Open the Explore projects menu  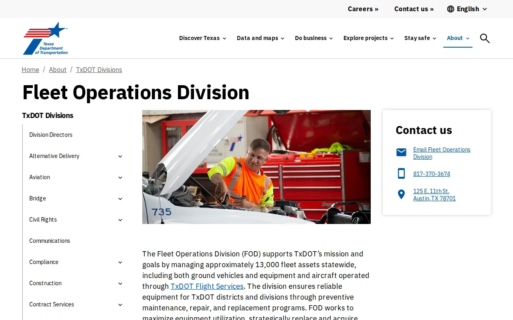[x=368, y=38]
